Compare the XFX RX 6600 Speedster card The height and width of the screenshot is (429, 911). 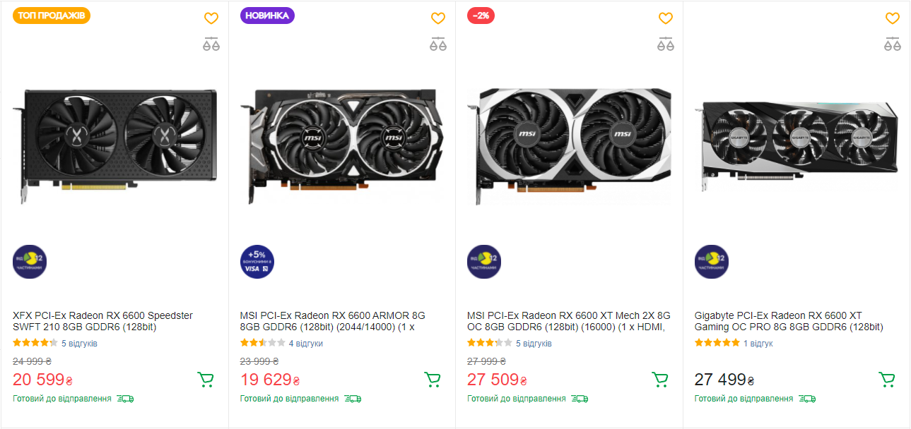point(211,44)
